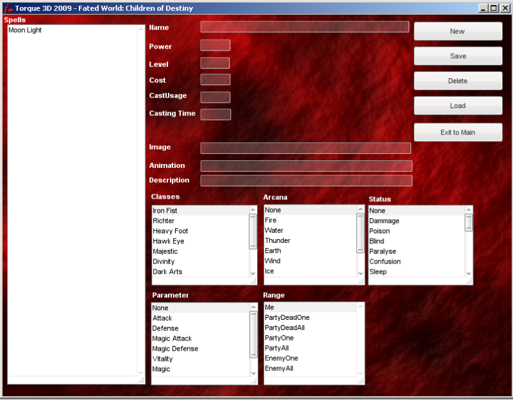Choose Magic Attack in the Parameter list
The width and height of the screenshot is (513, 400).
[x=171, y=338]
